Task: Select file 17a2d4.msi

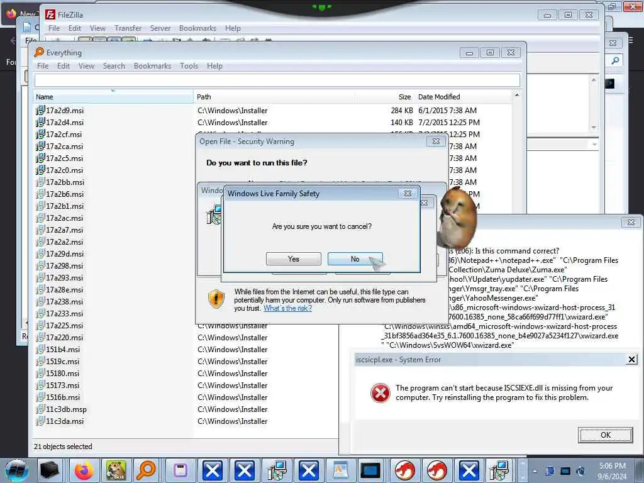Action: coord(65,123)
